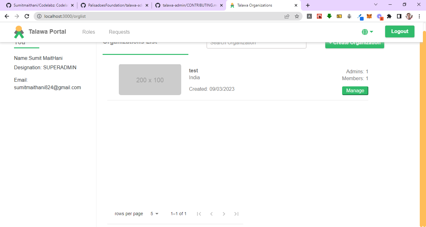Click Manage on the test organization
Viewport: 426px width, 227px height.
coord(355,90)
